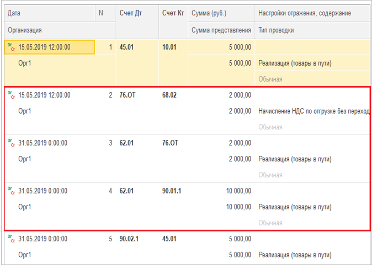Screen dimensions: 372x265
Task: Select the Начисление НДС по отгрузке description
Action: 312,111
